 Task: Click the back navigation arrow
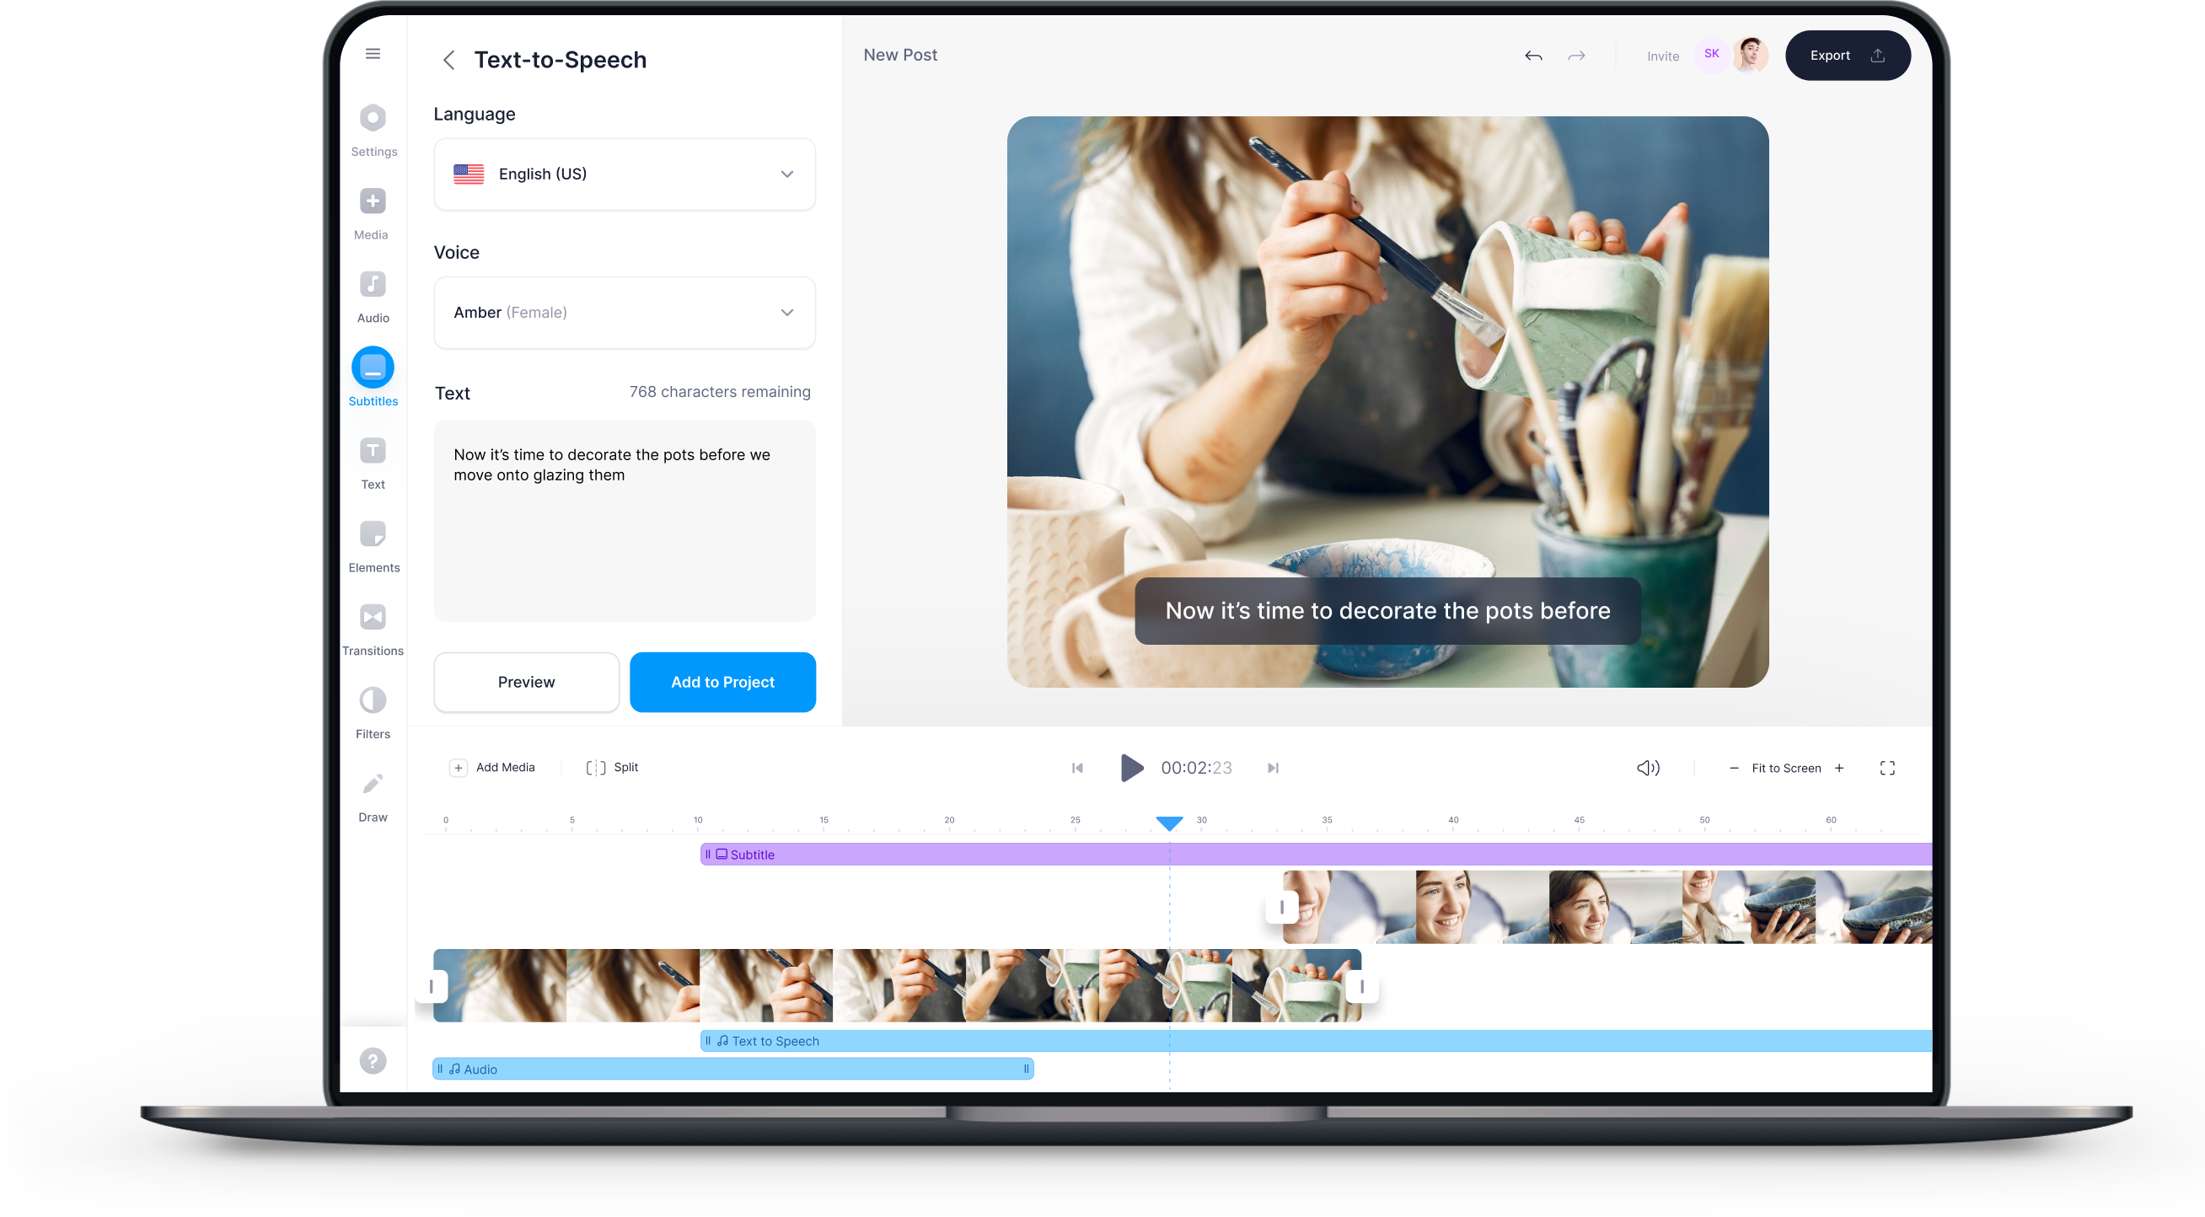point(450,60)
